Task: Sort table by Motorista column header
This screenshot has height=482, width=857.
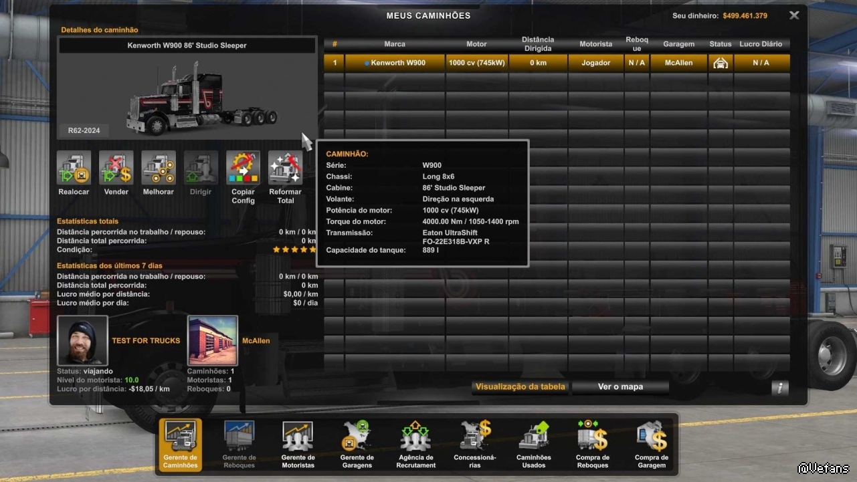Action: click(x=596, y=44)
